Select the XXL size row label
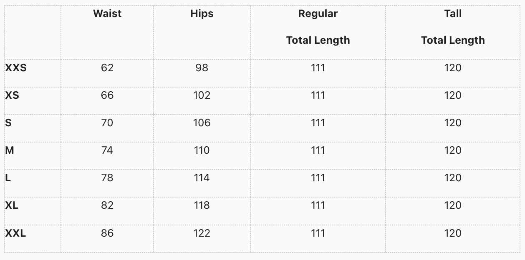The image size is (525, 260). click(15, 233)
